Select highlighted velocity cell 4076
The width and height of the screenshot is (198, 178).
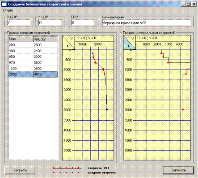(45, 74)
